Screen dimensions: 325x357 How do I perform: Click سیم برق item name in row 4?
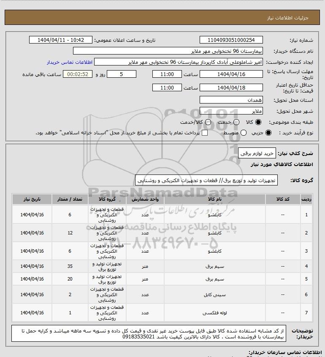pos(215,266)
